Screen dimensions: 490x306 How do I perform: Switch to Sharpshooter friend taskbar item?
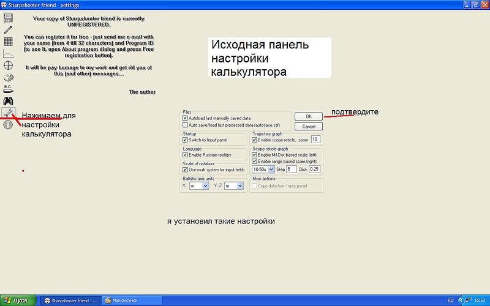click(x=71, y=300)
